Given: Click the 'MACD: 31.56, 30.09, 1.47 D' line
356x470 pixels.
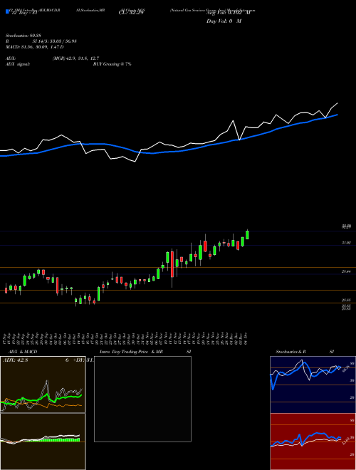Looking at the screenshot, I should point(35,47).
